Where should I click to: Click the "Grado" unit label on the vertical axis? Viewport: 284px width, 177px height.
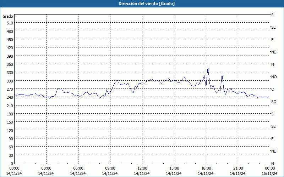[x=8, y=16]
